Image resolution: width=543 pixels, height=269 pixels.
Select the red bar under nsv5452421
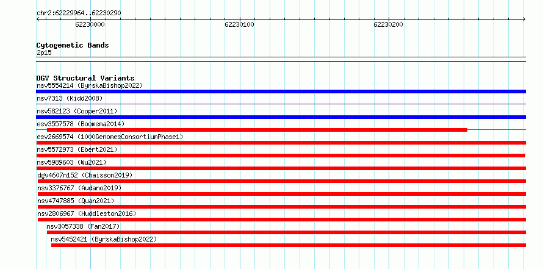[x=289, y=245]
